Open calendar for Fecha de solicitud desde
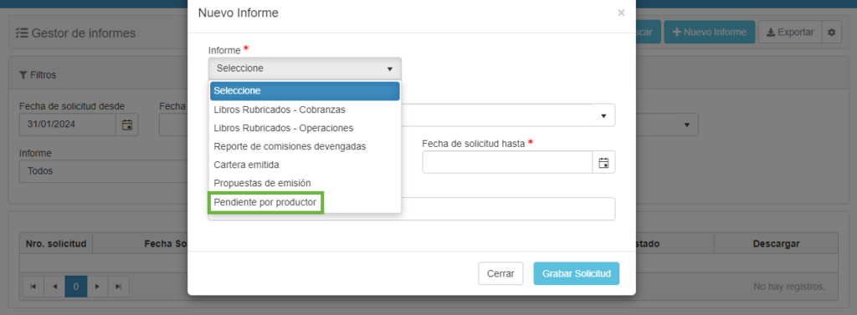 coord(127,124)
